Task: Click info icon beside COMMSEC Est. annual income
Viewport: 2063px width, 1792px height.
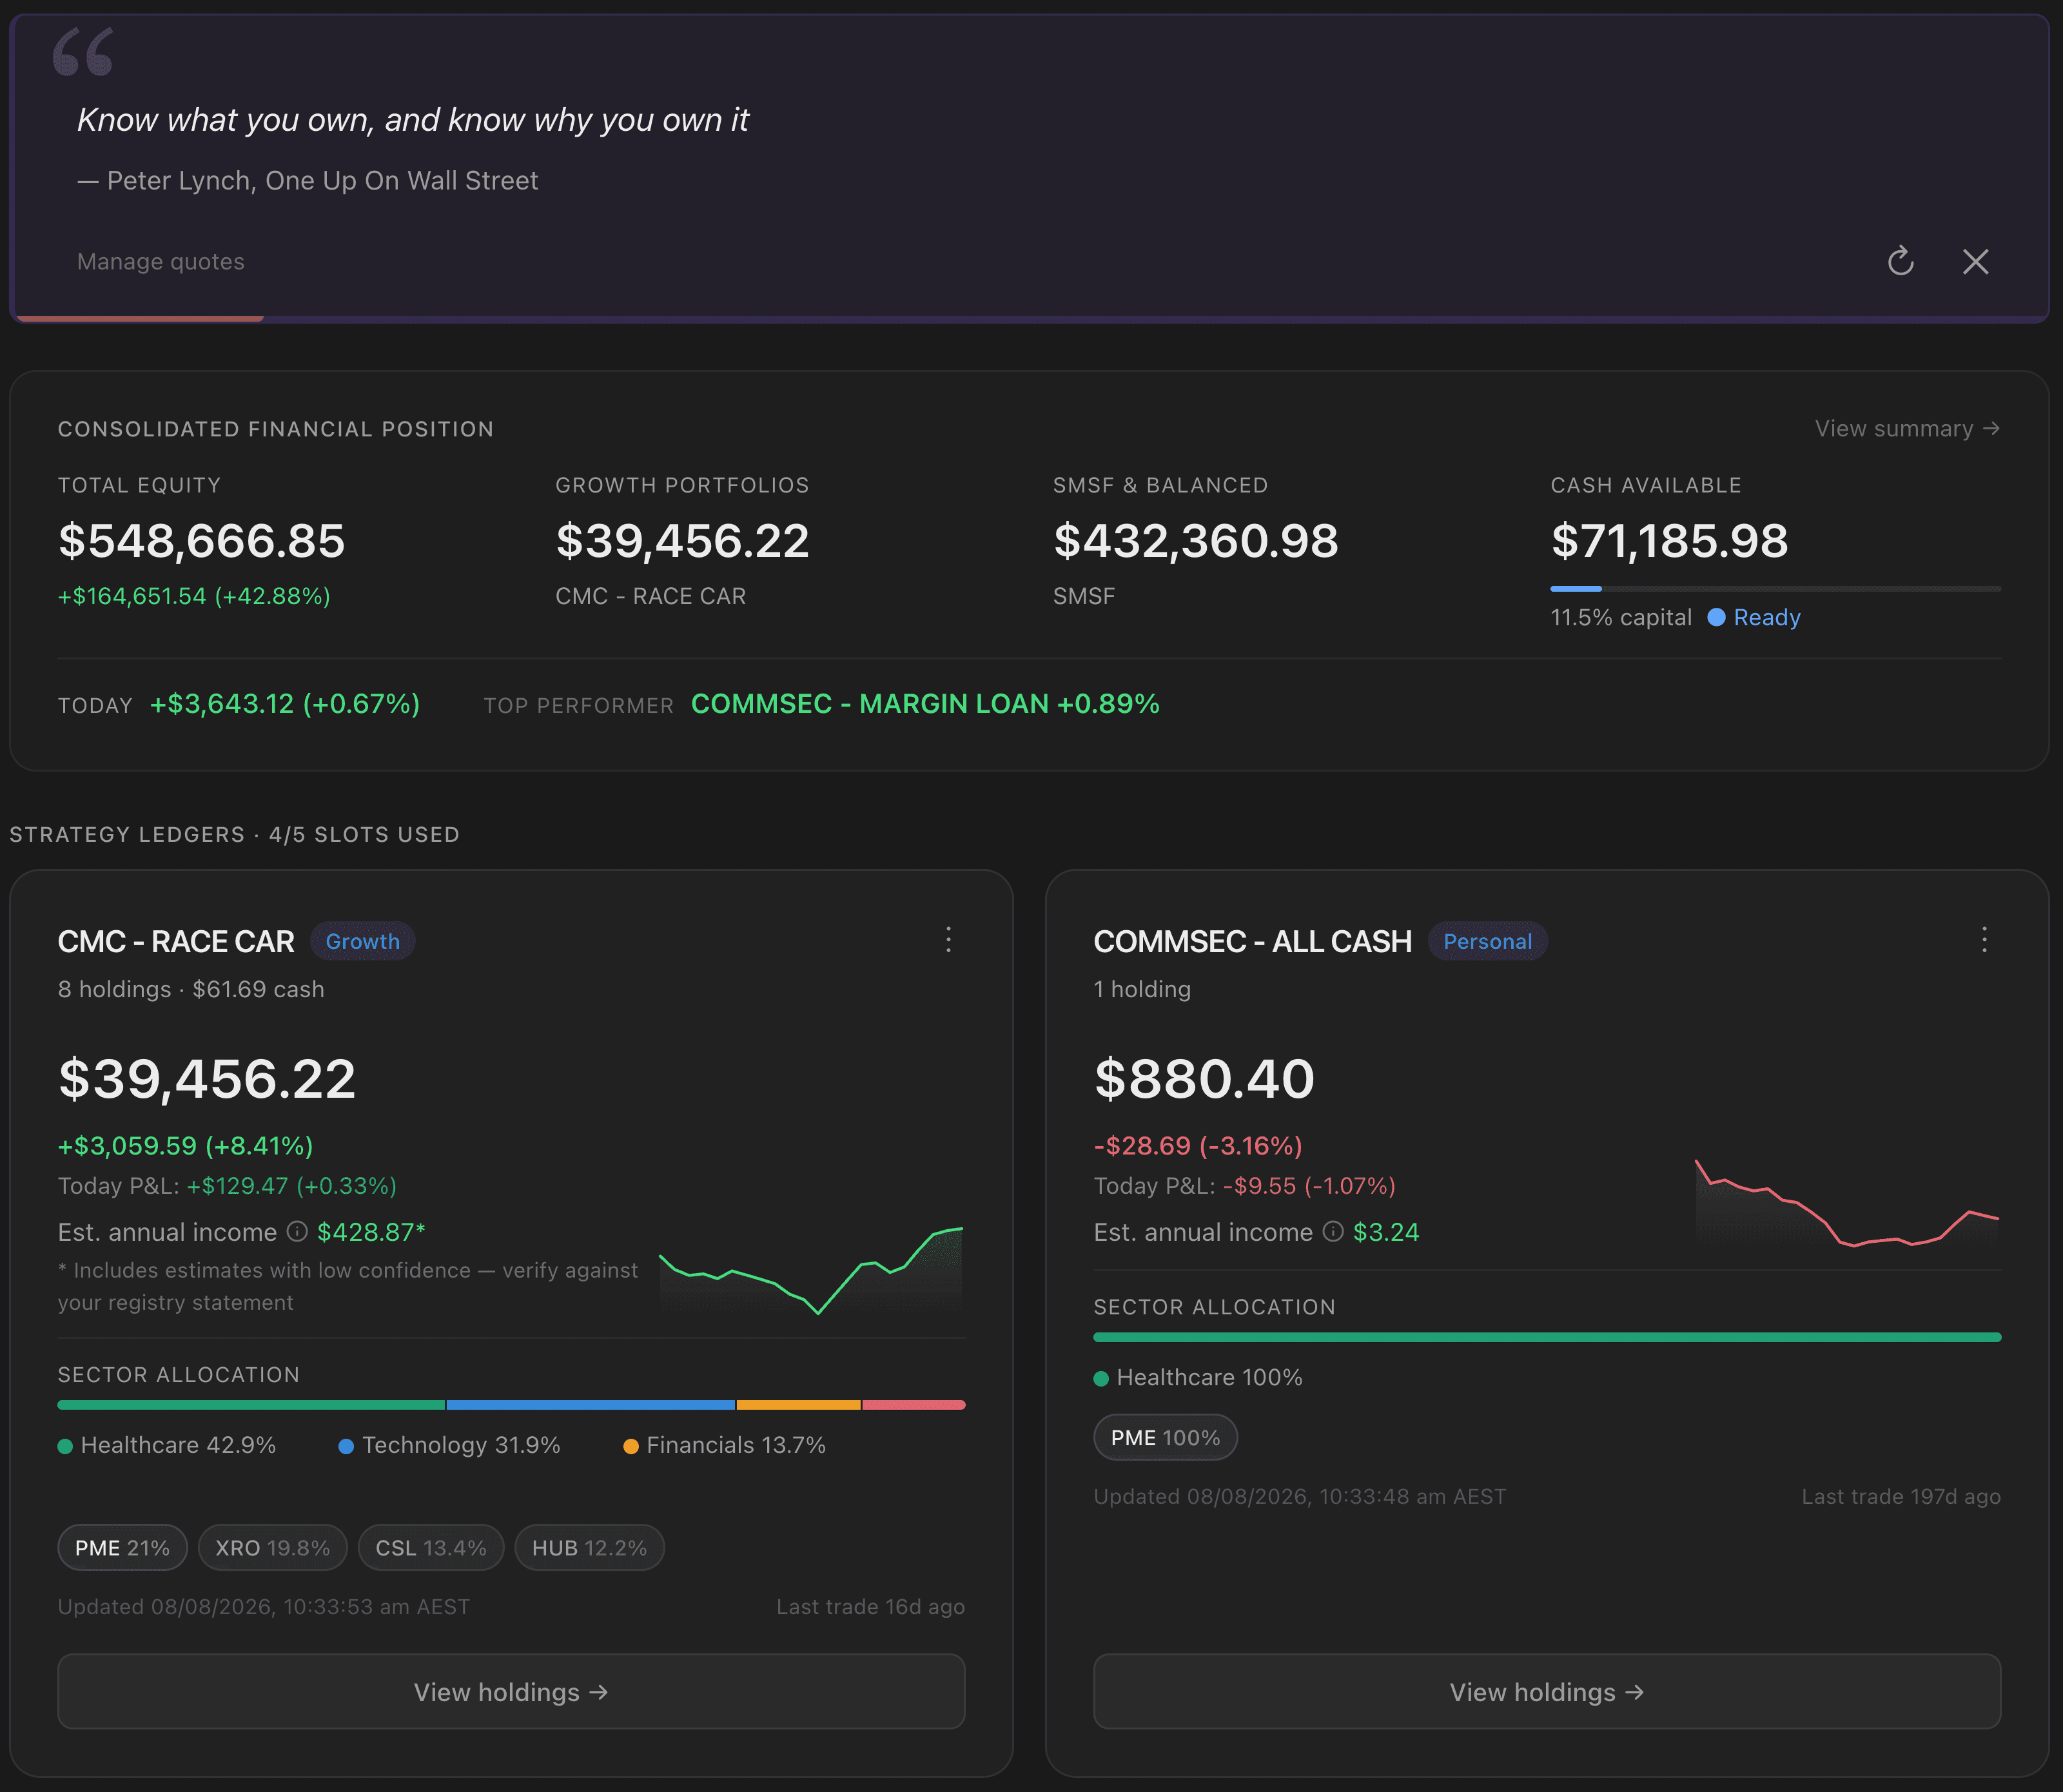Action: 1333,1231
